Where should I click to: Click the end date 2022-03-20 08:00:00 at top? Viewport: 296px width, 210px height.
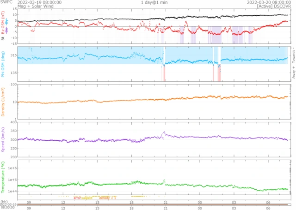[268, 2]
